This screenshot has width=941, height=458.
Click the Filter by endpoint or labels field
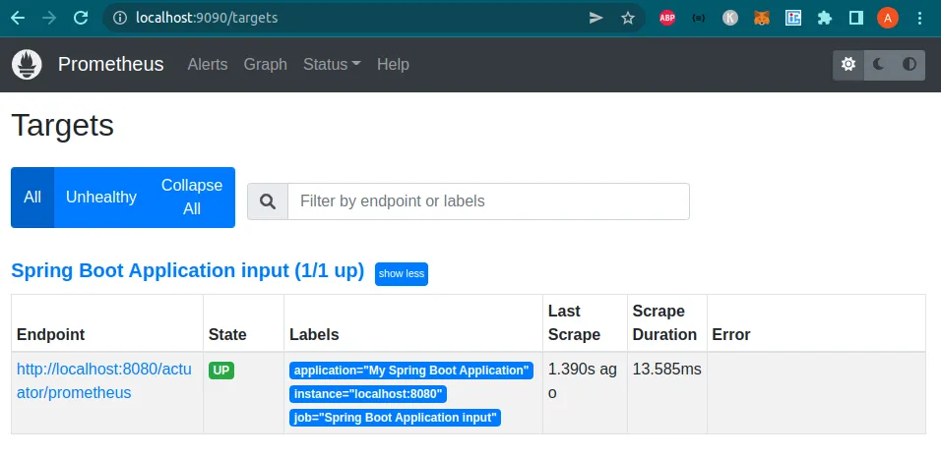pyautogui.click(x=488, y=201)
